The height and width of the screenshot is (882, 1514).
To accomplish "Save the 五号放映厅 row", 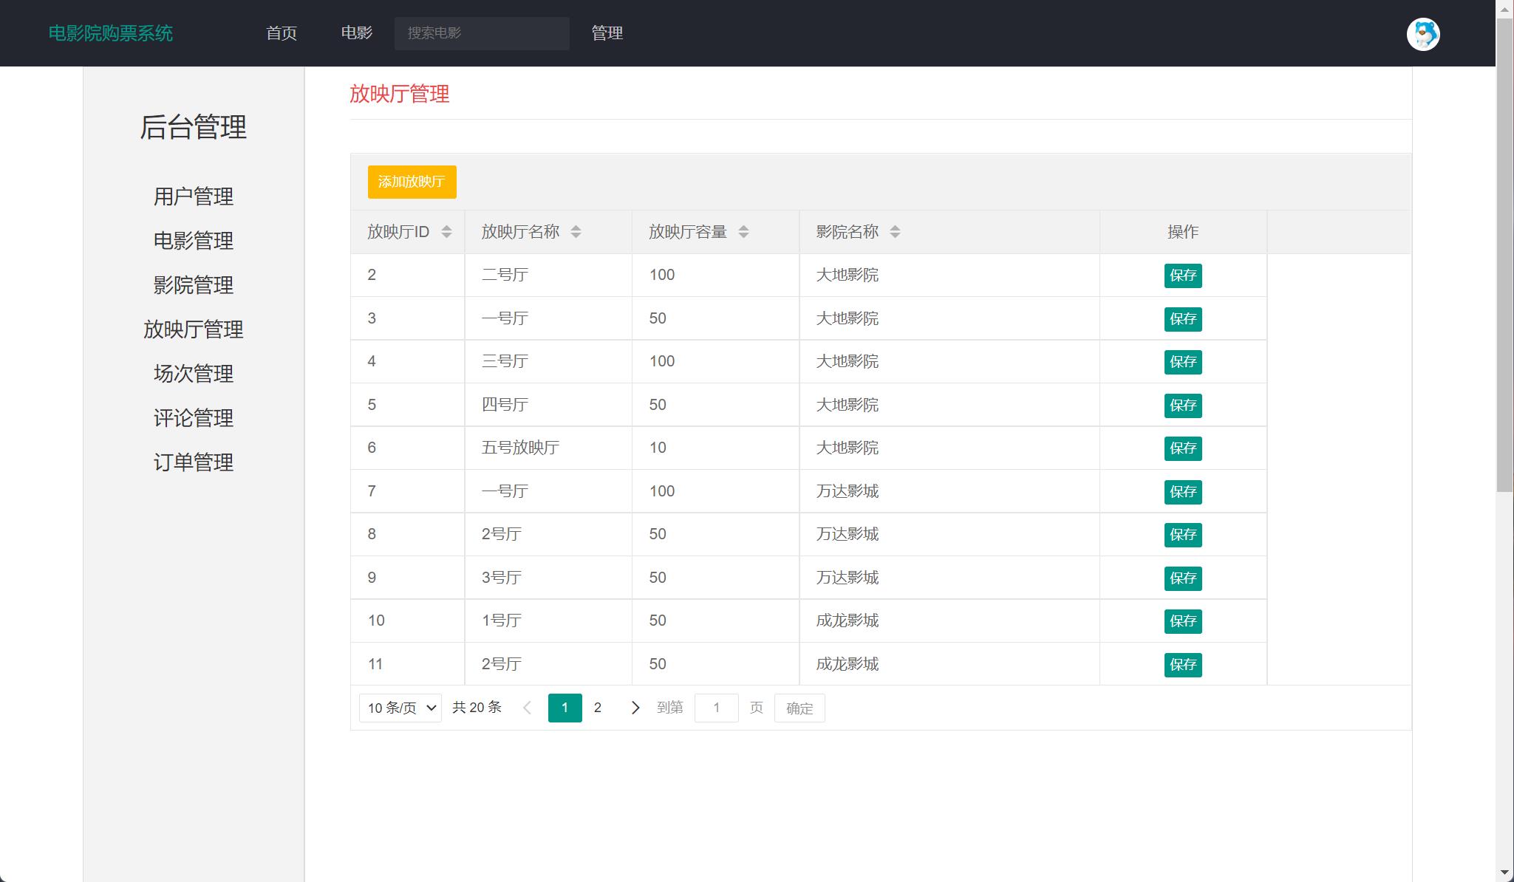I will [1183, 448].
